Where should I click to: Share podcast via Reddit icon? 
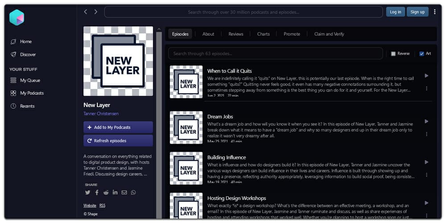point(106,193)
